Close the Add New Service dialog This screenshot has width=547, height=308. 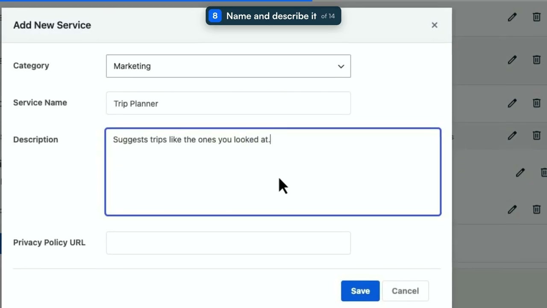[x=434, y=25]
